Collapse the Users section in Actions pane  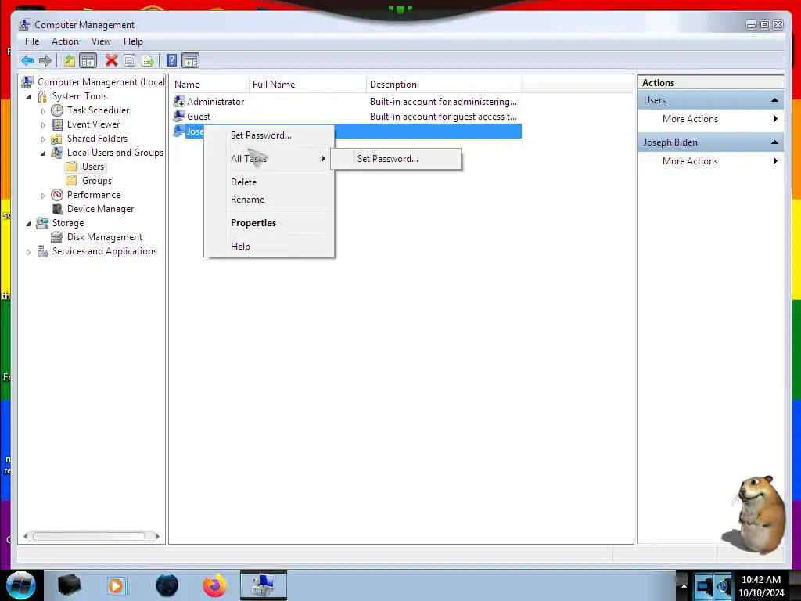click(x=774, y=100)
